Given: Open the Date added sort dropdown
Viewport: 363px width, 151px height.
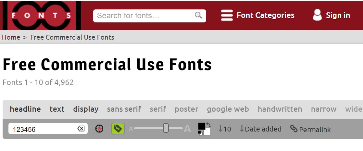Looking at the screenshot, I should click(260, 129).
